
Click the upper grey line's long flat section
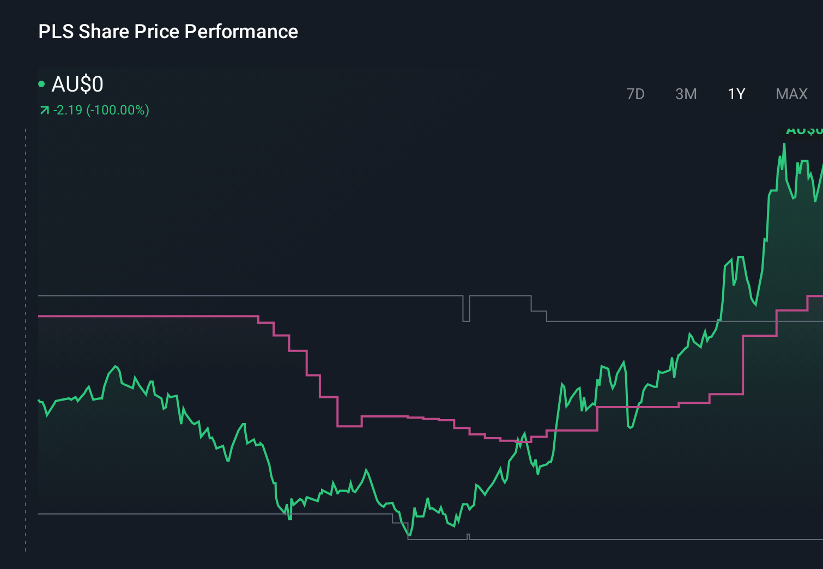pyautogui.click(x=245, y=296)
